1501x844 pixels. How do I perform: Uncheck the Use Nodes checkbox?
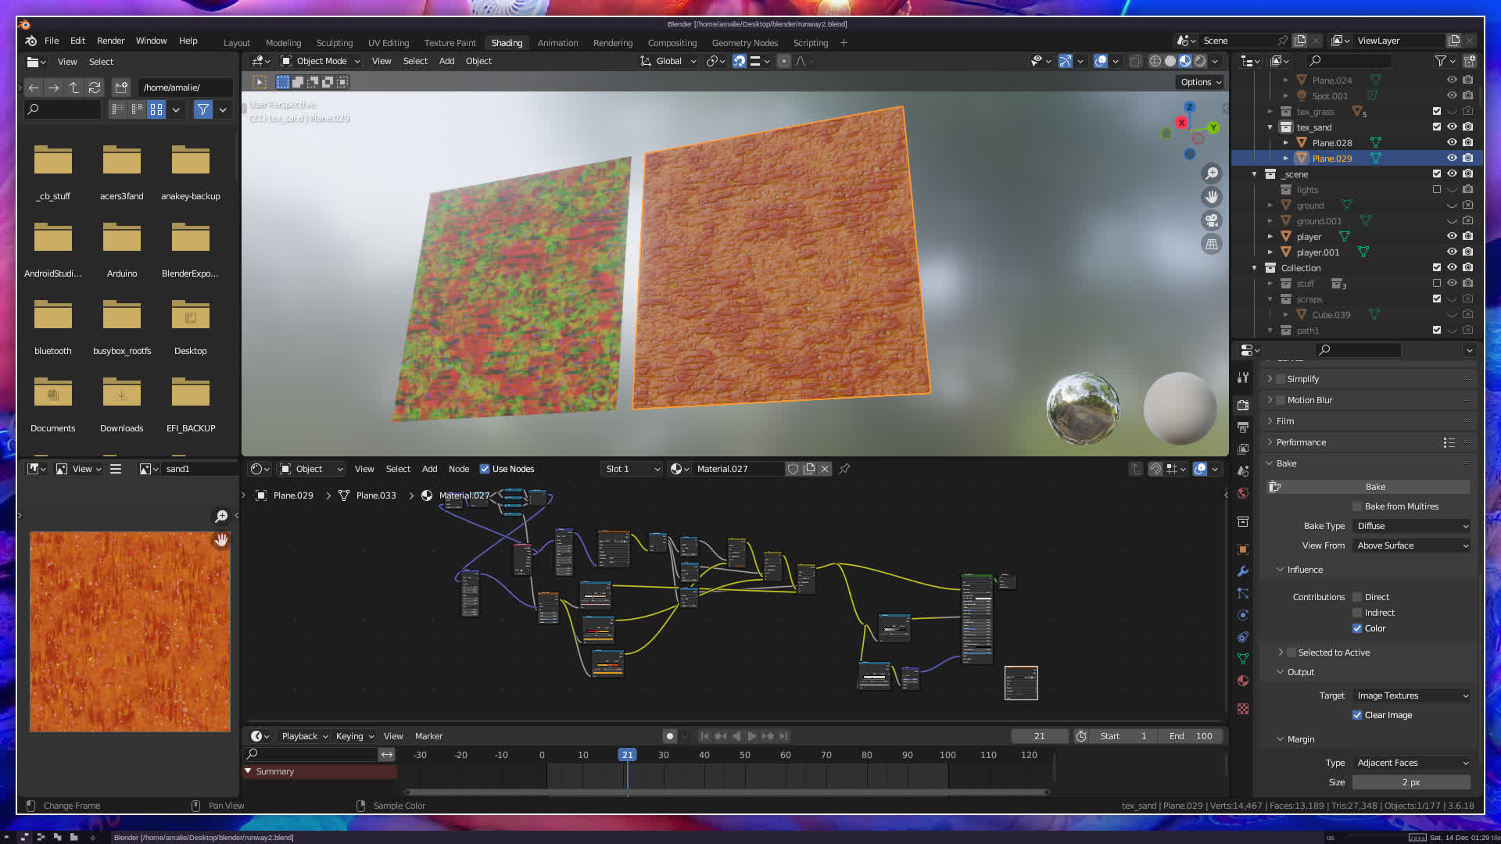pyautogui.click(x=485, y=469)
